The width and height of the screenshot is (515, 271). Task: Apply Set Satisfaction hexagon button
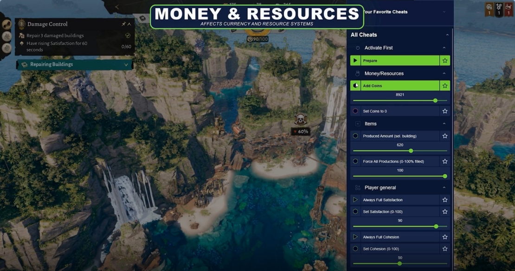click(x=355, y=212)
